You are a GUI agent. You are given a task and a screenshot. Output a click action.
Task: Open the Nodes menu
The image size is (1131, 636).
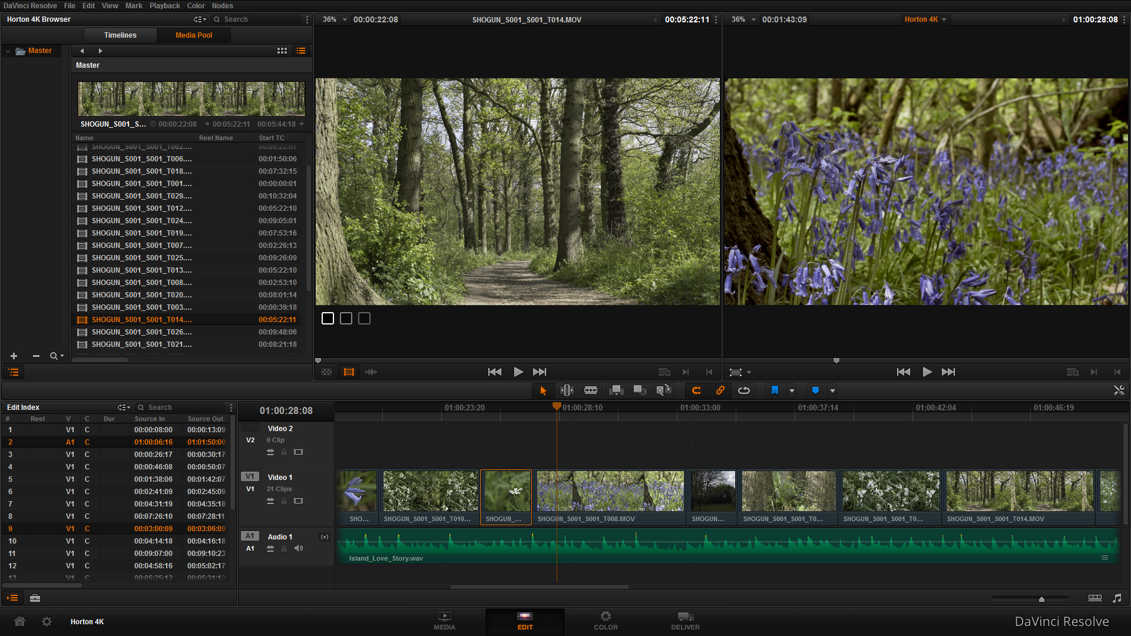(x=222, y=6)
